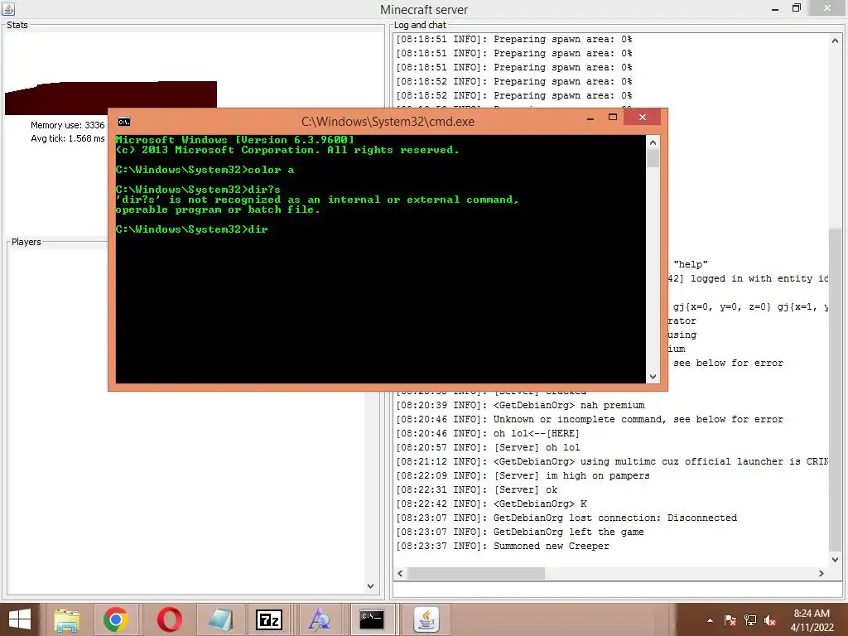Click the cmd.exe title bar text

[388, 122]
